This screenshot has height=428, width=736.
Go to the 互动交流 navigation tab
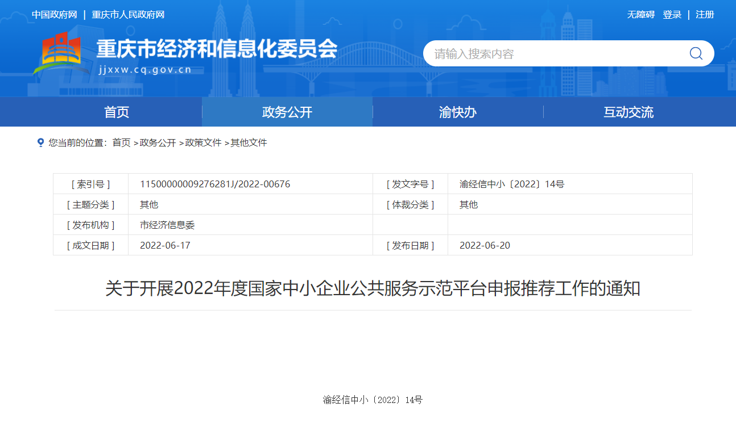[x=629, y=112]
